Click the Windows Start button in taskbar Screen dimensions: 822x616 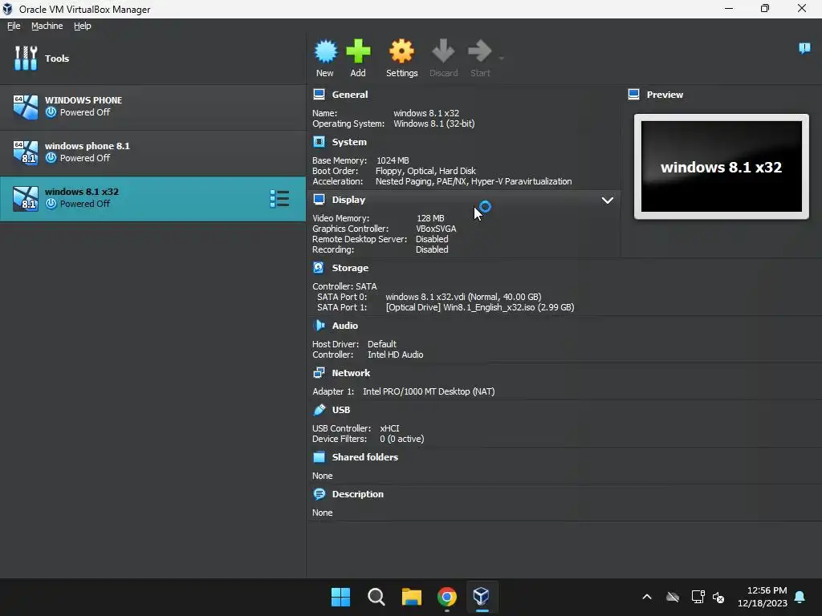click(340, 597)
